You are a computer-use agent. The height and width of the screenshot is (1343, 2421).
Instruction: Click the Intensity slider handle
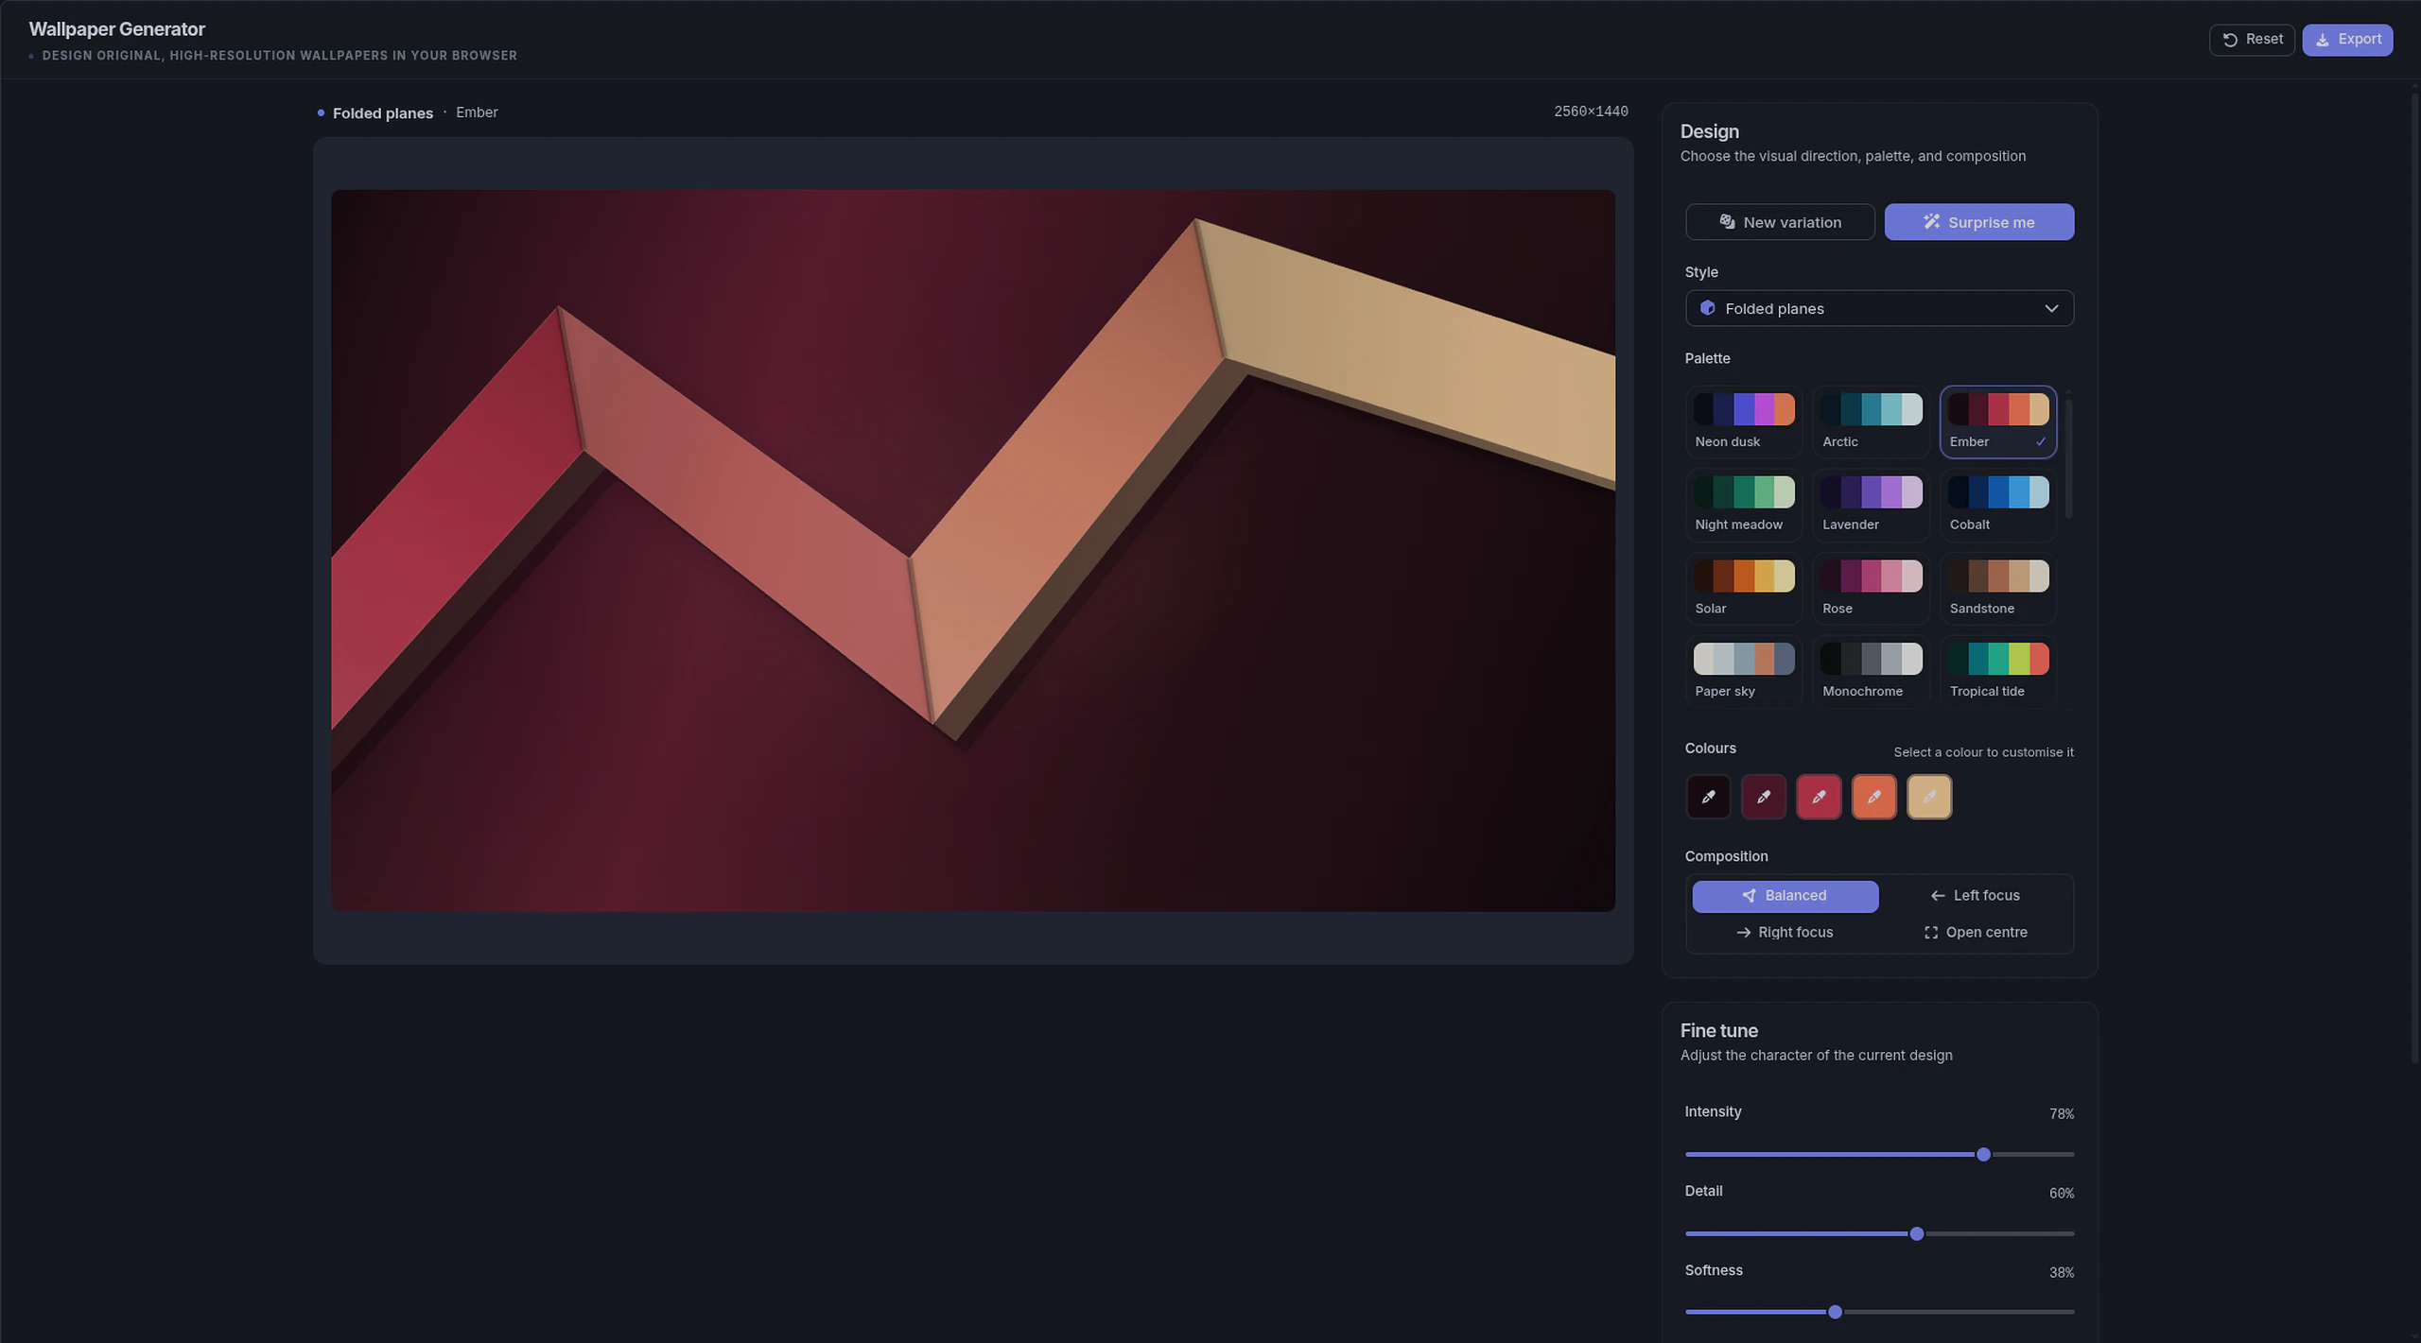pos(1983,1154)
